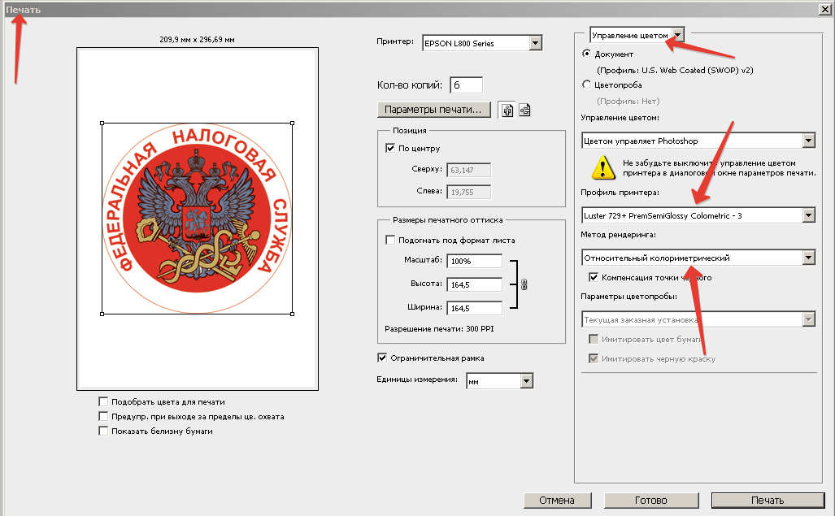Close the Печать dialog window
Viewport: 835px width, 516px height.
(x=824, y=9)
